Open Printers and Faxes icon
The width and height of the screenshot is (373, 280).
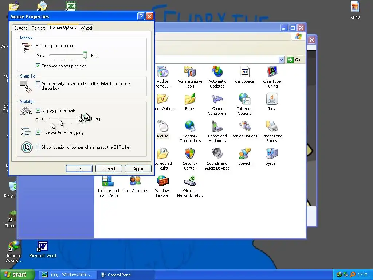point(272,132)
